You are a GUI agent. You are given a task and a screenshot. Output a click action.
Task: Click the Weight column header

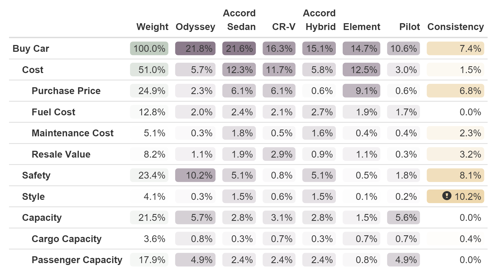pyautogui.click(x=152, y=27)
